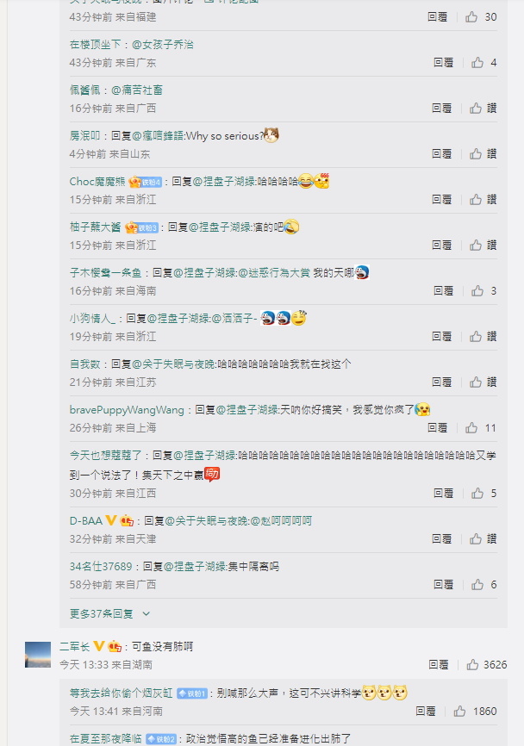Open the @痛苦社畜 mention link
This screenshot has width=524, height=746.
(x=137, y=90)
